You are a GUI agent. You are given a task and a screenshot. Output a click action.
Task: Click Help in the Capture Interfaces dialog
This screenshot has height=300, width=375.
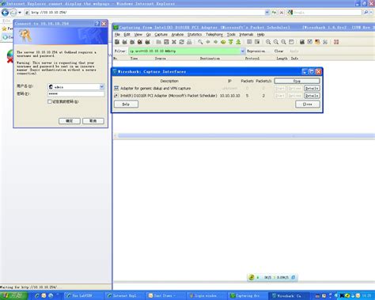tap(126, 104)
